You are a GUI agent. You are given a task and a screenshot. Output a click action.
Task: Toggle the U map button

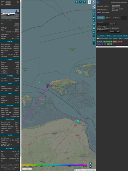pos(77,2)
